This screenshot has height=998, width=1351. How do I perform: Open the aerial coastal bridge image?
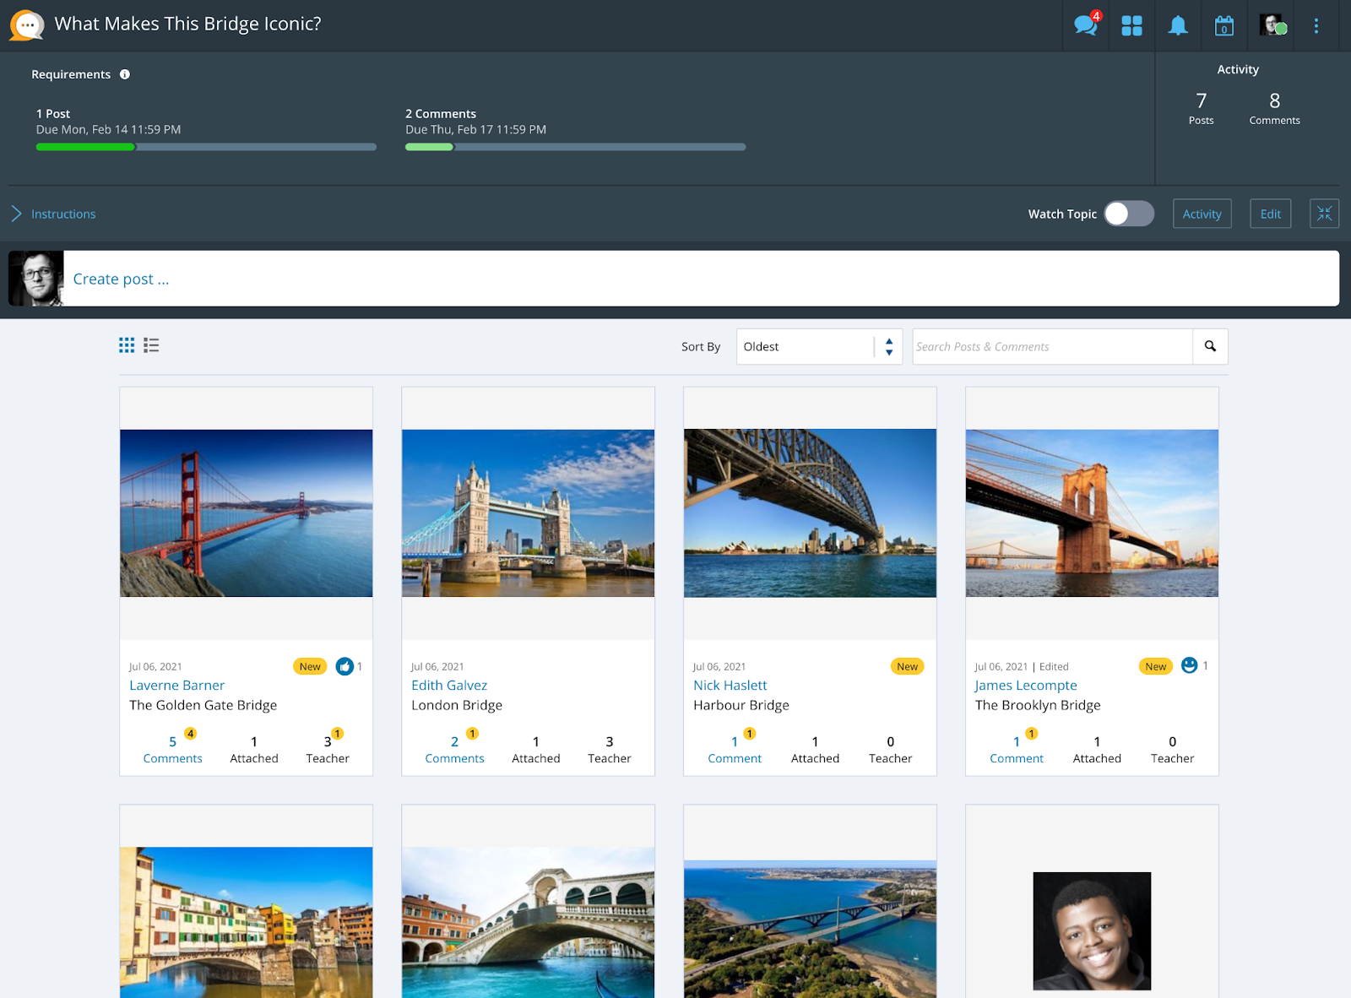pos(810,929)
